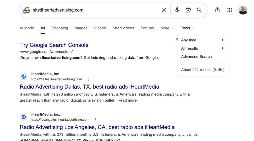Viewport: 254px width, 141px height.
Task: Open three-dot menu for Los Angeles result
Action: pyautogui.click(x=95, y=120)
